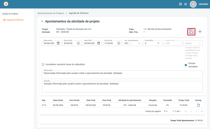This screenshot has width=210, height=129.
Task: Open the disabled Causa dropdown
Action: tap(193, 43)
